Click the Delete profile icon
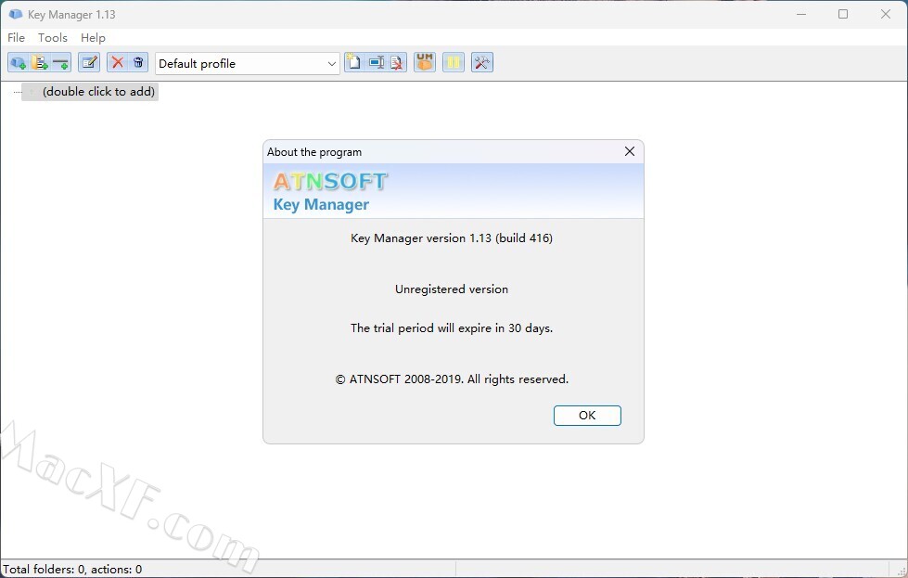The image size is (908, 578). [x=397, y=62]
